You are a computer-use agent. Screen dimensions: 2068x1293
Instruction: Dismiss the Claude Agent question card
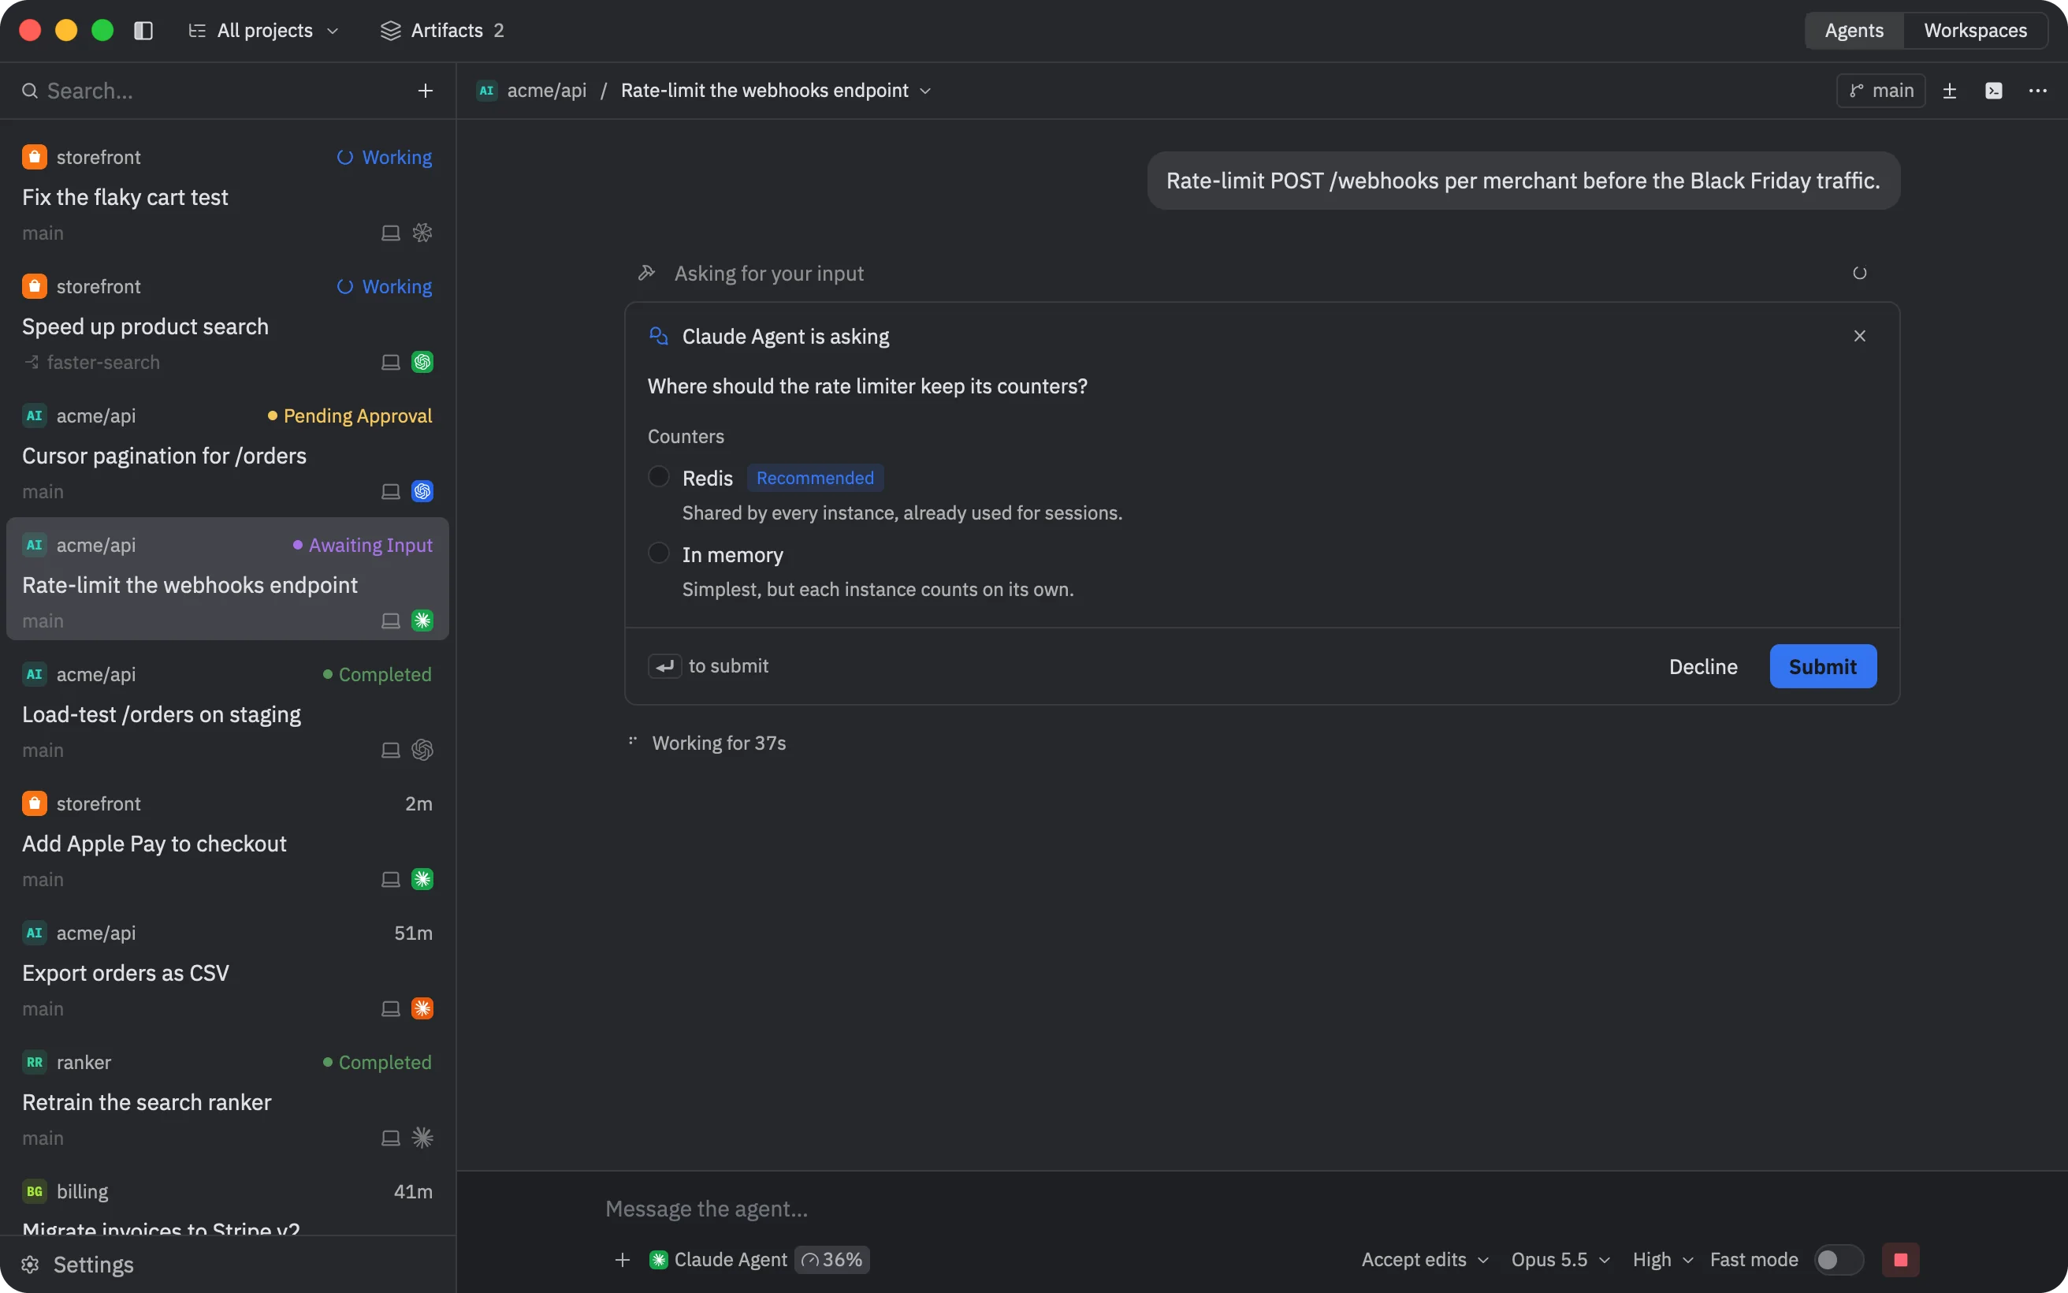1859,336
